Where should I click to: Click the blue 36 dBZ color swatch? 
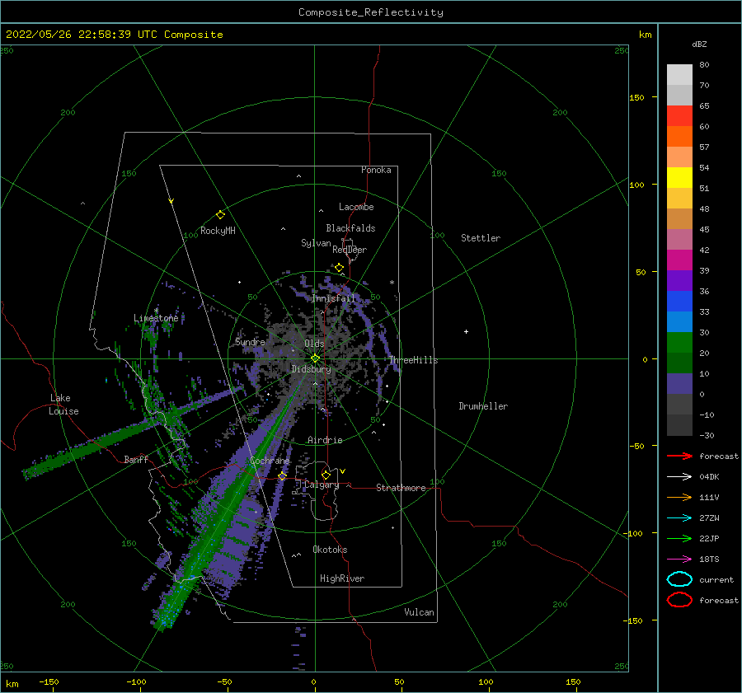click(679, 301)
